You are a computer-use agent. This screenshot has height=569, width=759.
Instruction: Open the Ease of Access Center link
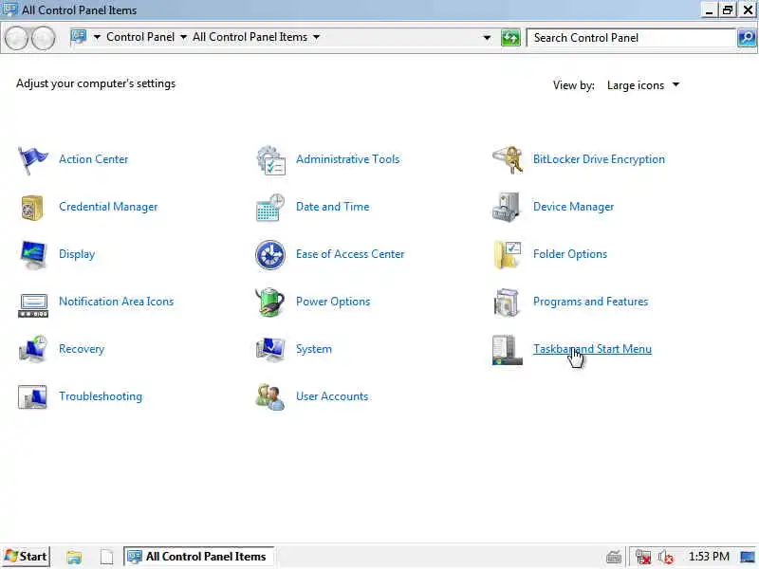[x=350, y=254]
